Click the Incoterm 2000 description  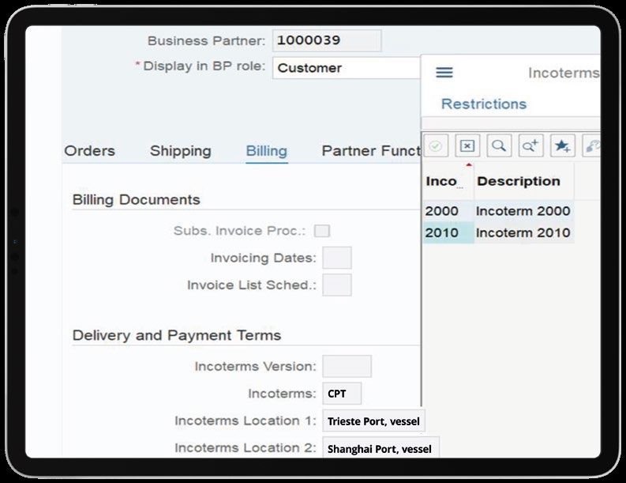pos(523,211)
